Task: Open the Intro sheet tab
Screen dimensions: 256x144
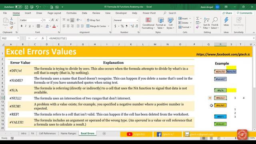Action: (x=24, y=133)
